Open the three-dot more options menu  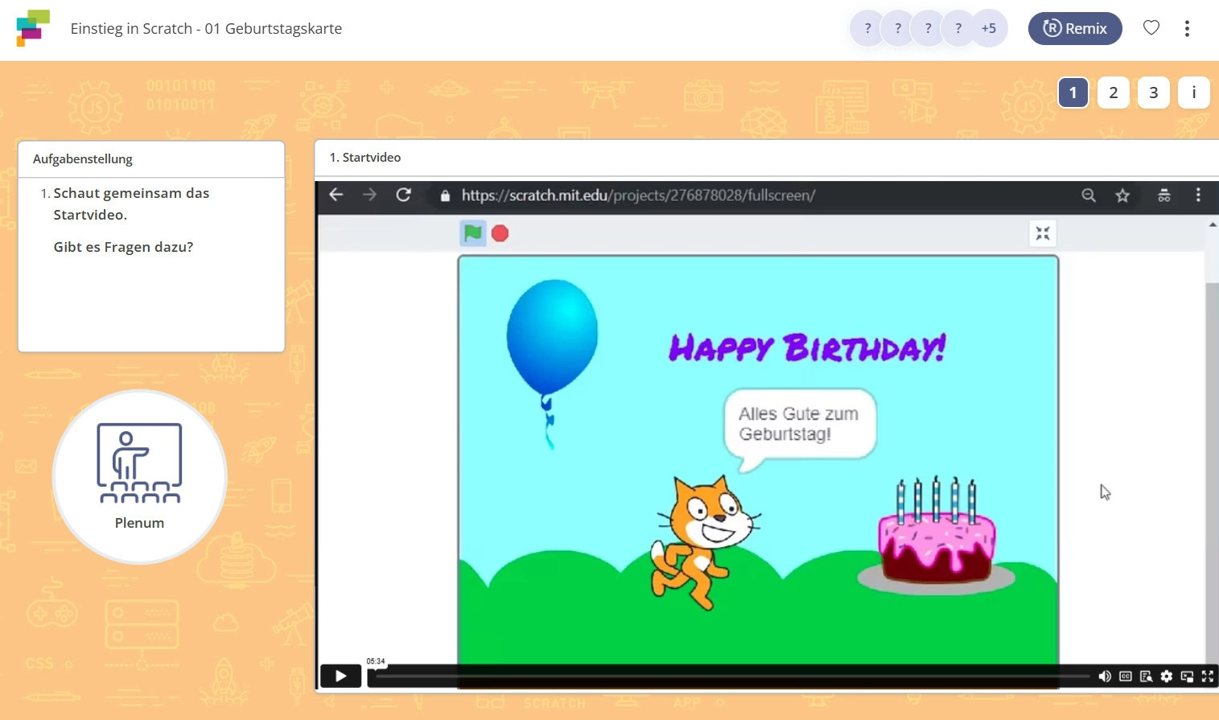(1187, 29)
